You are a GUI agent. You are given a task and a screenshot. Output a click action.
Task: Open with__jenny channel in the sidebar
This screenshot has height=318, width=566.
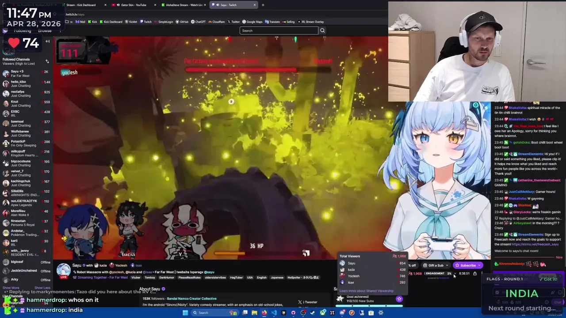point(26,252)
